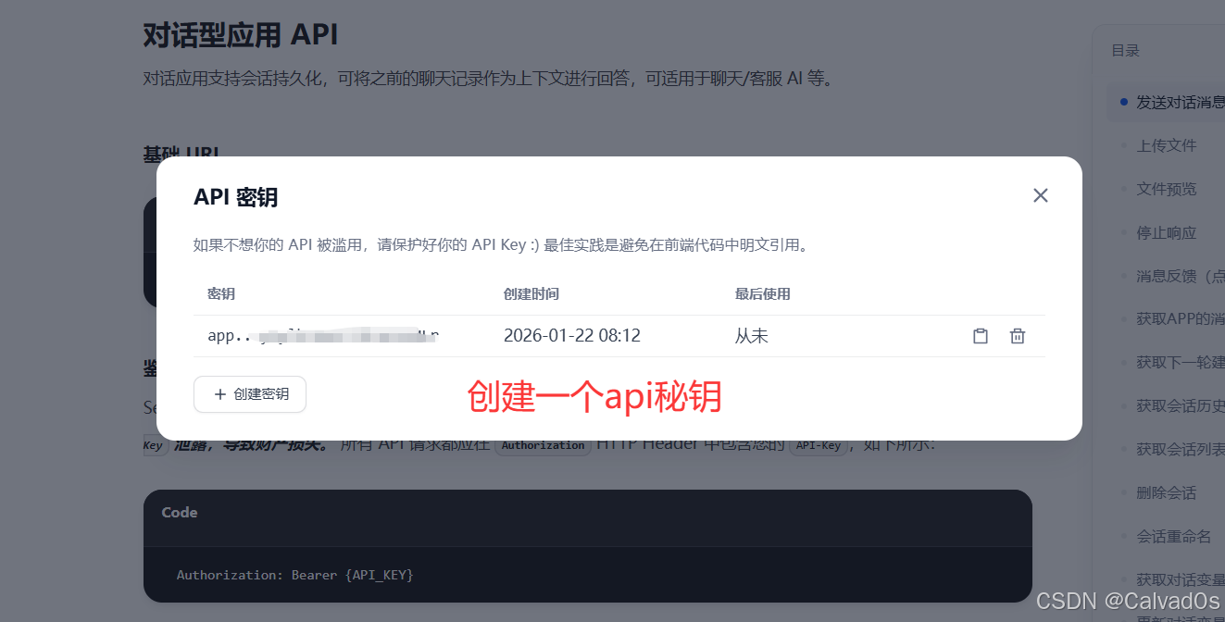Go to the 获取下一轮建 contents entry
The width and height of the screenshot is (1225, 622).
pos(1180,362)
